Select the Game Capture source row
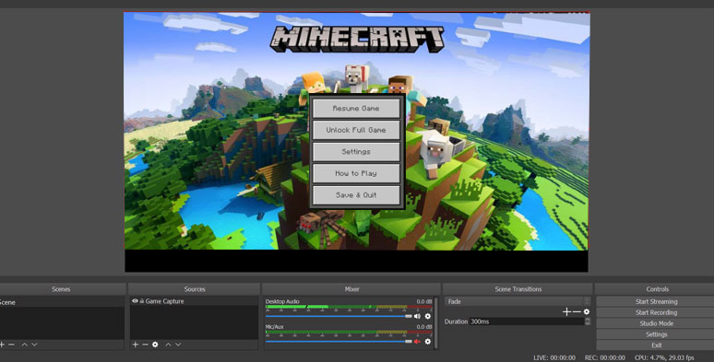 click(x=195, y=301)
